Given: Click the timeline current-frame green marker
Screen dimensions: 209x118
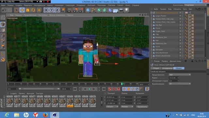Looking at the screenshot, I should (122, 84).
